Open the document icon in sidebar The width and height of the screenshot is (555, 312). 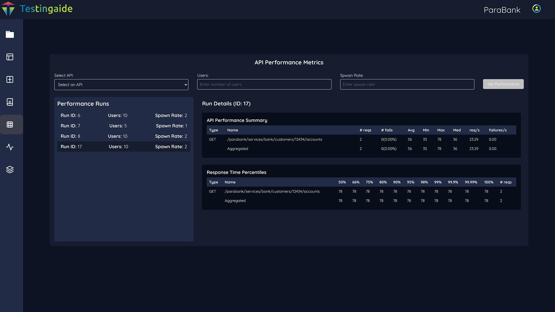point(10,102)
